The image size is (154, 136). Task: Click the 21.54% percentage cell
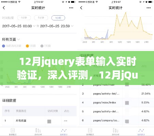click(146, 93)
